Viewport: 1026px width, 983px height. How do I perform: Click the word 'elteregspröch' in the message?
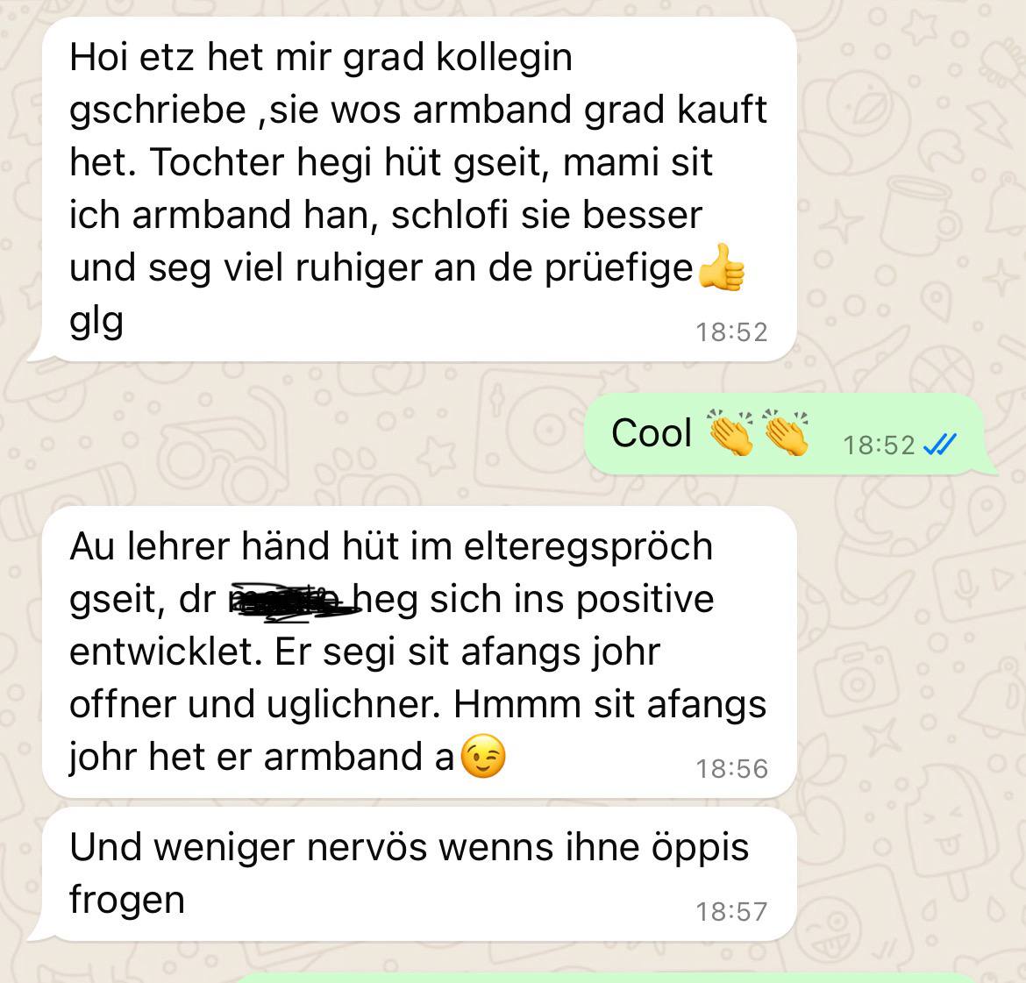(x=588, y=548)
